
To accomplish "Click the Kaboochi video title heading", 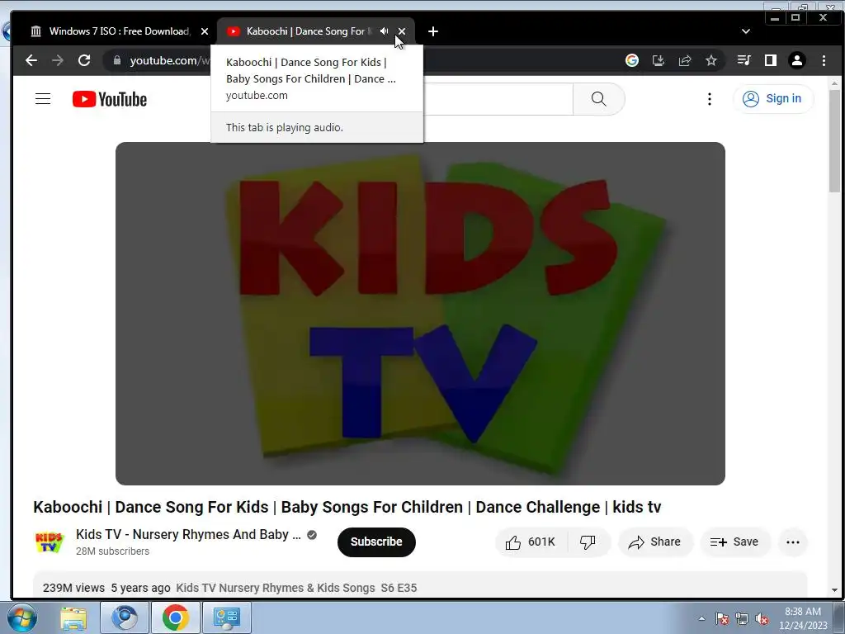I will [347, 507].
